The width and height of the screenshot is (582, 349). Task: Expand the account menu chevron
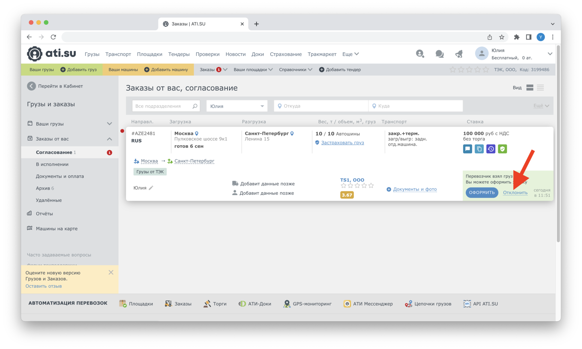pos(550,54)
